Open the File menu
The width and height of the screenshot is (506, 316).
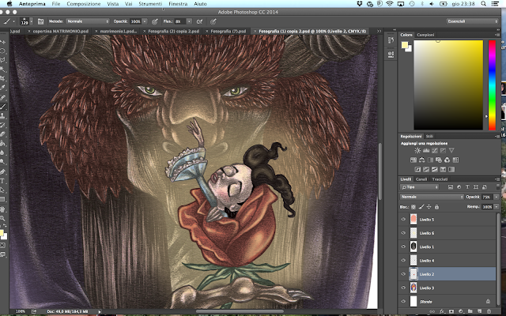click(56, 4)
